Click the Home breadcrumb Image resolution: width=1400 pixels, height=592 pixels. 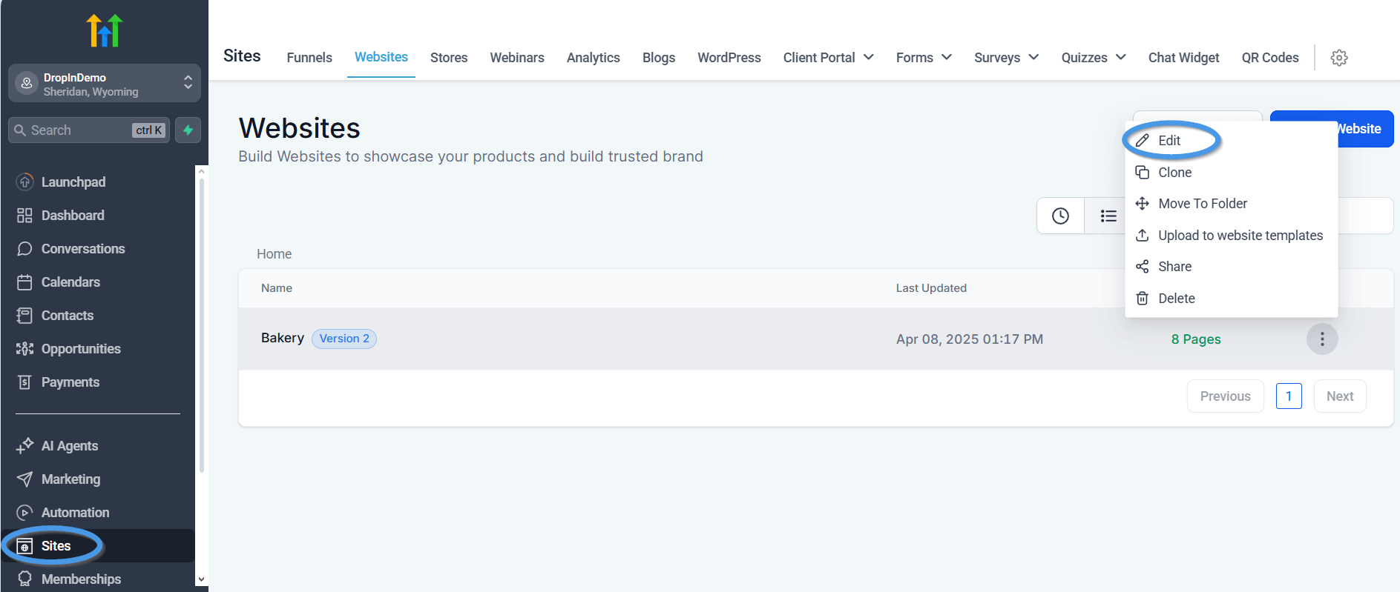point(275,254)
